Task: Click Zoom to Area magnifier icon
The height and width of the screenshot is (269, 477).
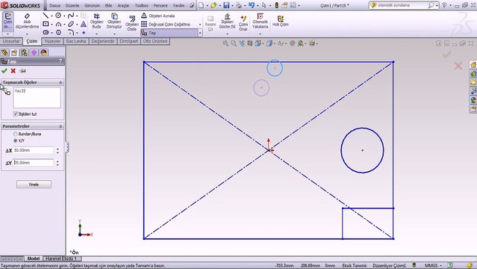Action: pyautogui.click(x=234, y=43)
